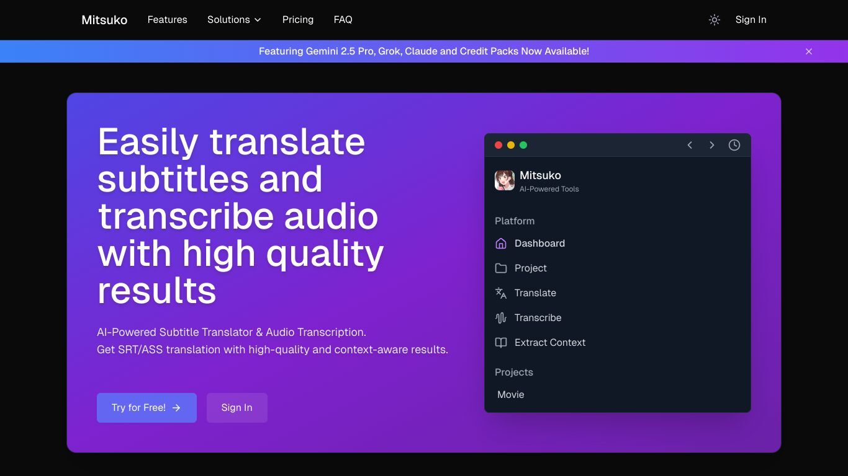Click the 'Get SRT/ASS translation' line
Screen dimensions: 848x476
coord(273,350)
